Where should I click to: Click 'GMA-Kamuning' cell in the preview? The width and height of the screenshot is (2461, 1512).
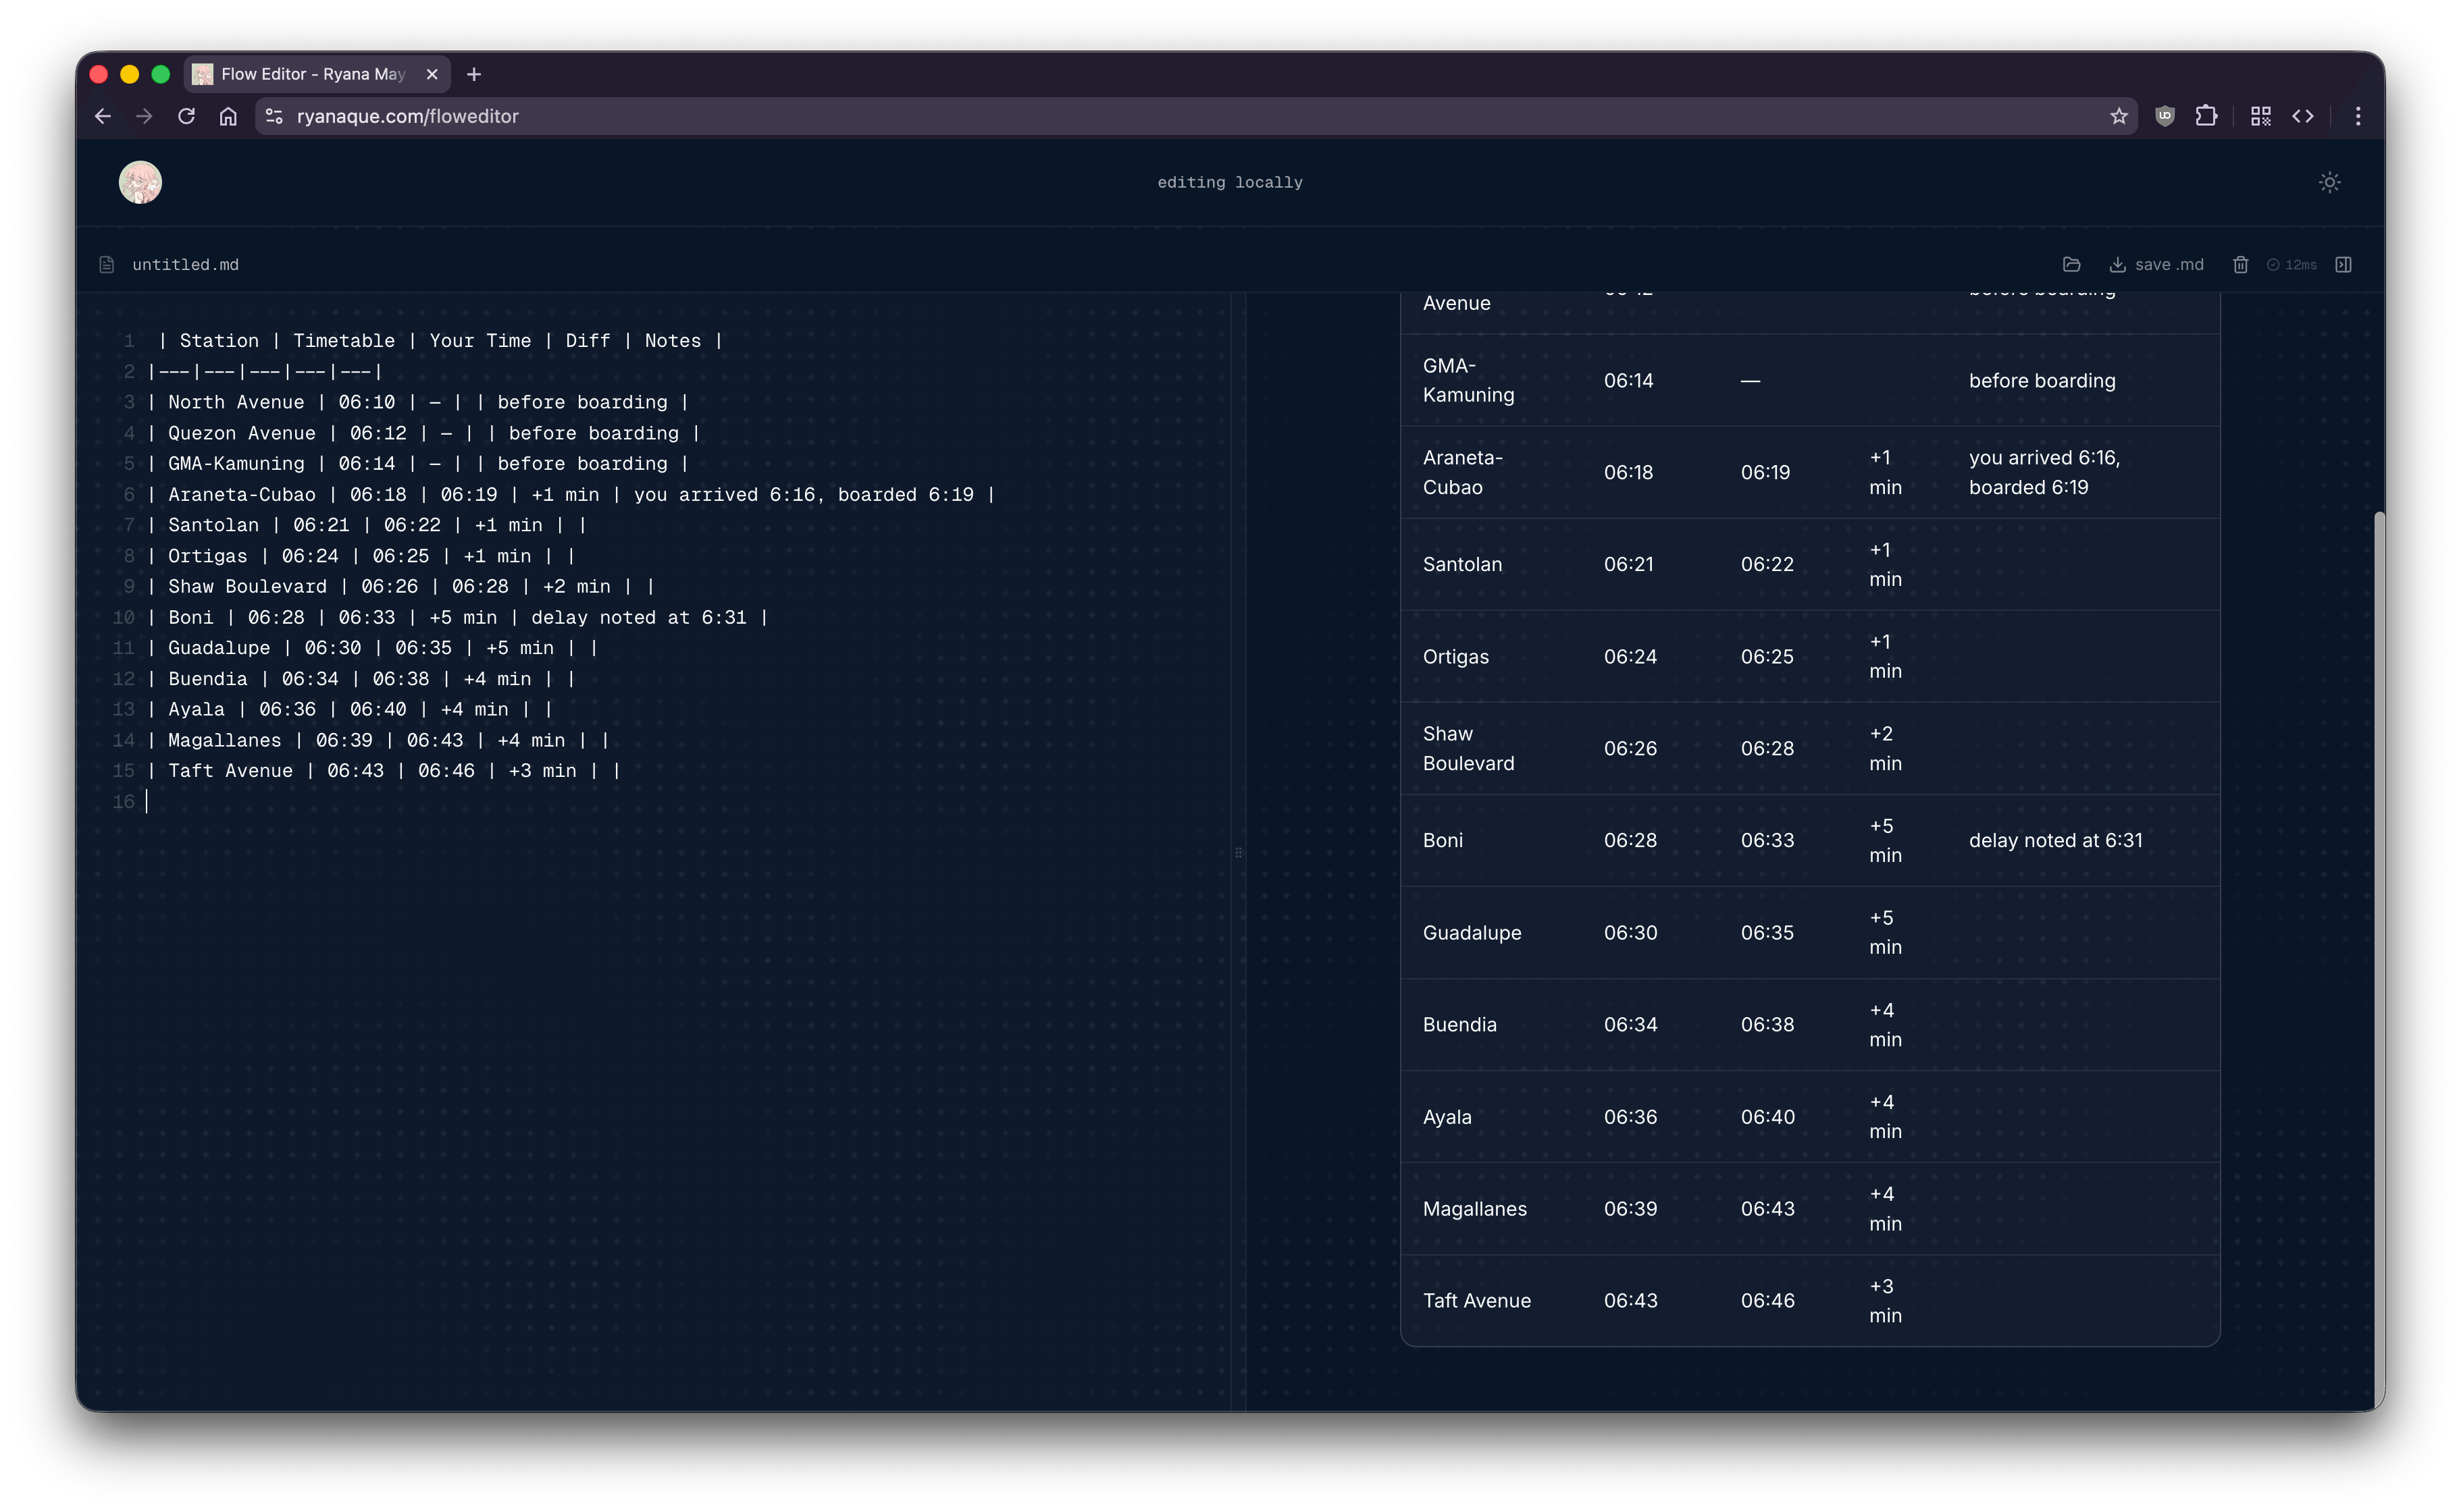[1468, 380]
